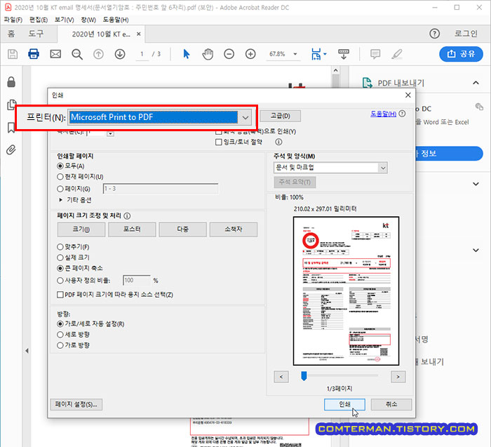Show previous preview page arrow button
The image size is (491, 447).
281,377
